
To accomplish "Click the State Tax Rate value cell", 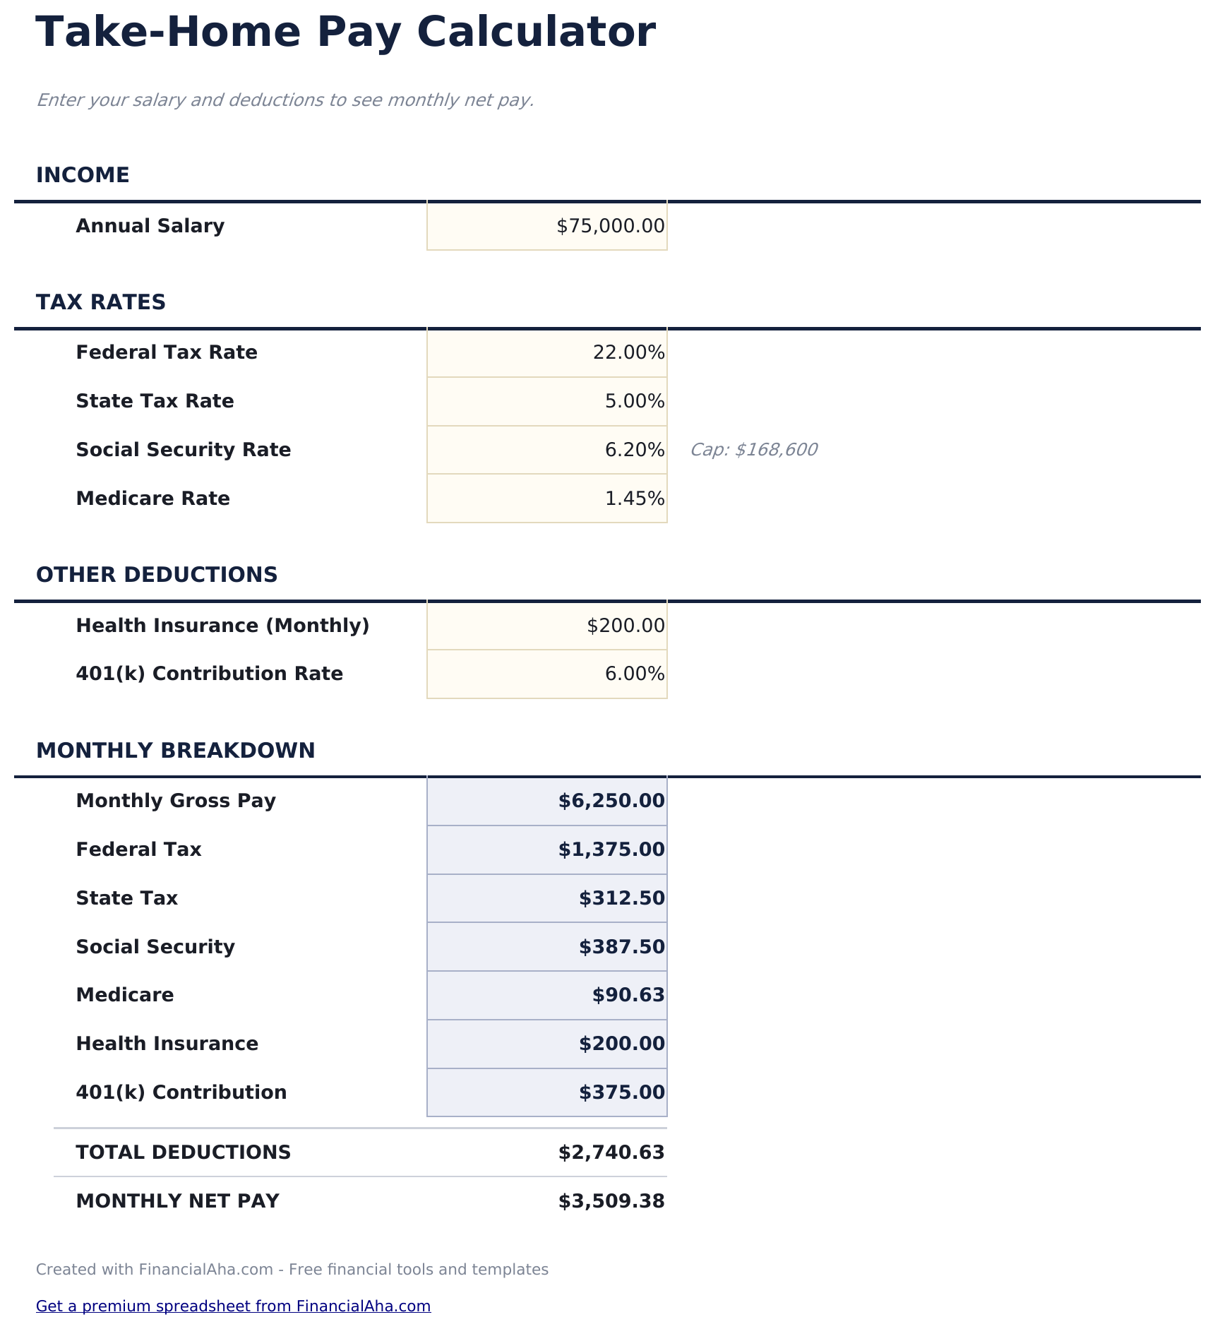I will 547,401.
